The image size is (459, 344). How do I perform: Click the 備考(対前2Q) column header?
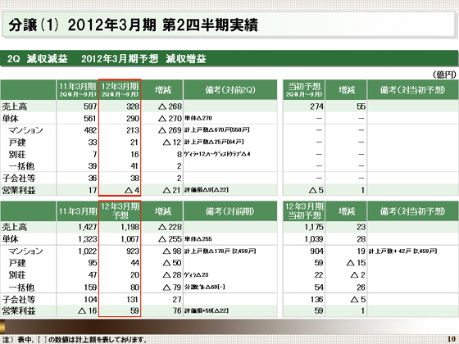tap(230, 90)
